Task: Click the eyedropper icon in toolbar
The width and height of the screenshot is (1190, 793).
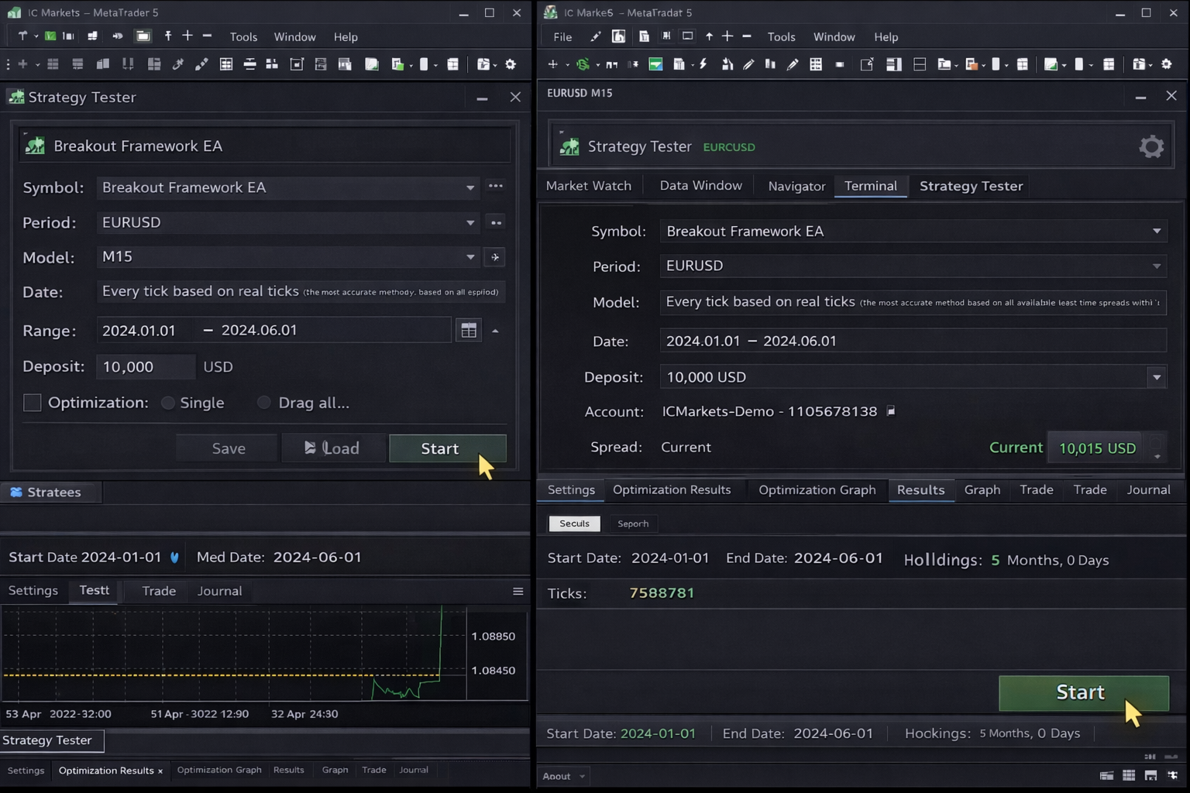Action: click(178, 64)
